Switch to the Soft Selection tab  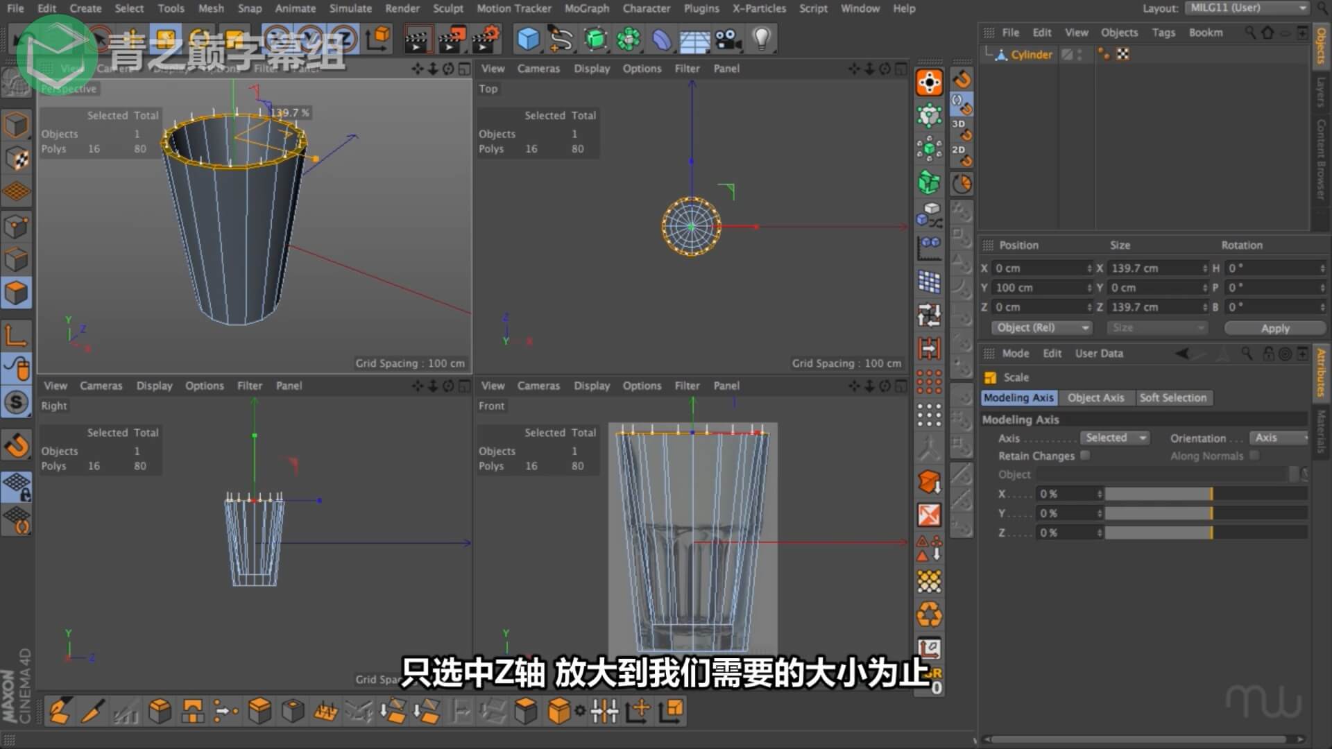(1172, 397)
